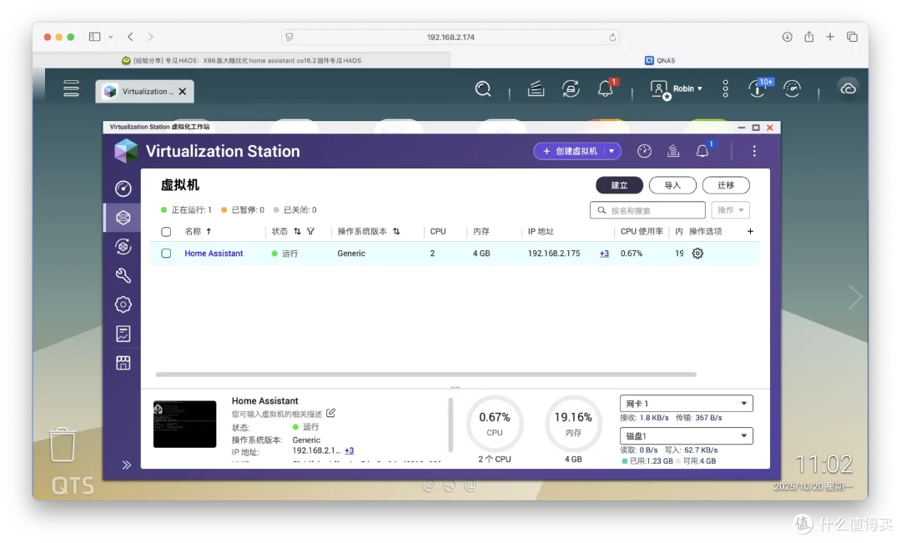This screenshot has height=543, width=901.
Task: Open the QTS main menu hamburger icon
Action: tap(71, 88)
